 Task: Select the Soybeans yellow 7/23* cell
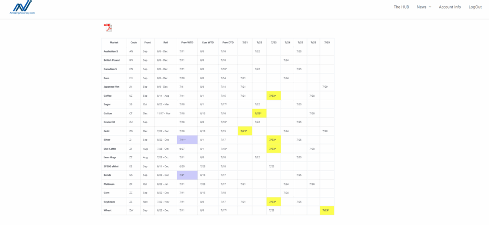pos(273,202)
